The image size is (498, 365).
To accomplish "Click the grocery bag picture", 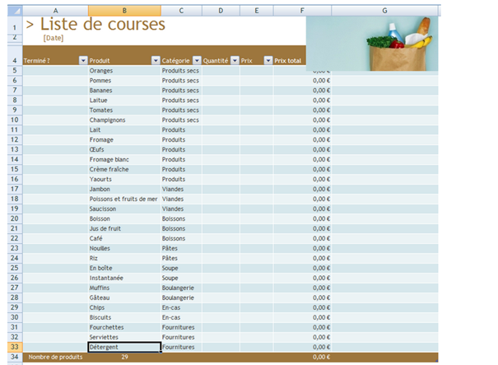I will 372,44.
